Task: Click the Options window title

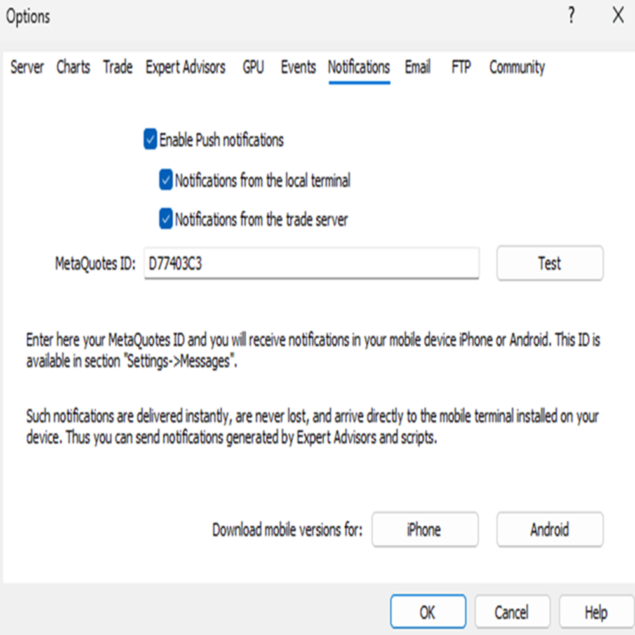Action: pyautogui.click(x=28, y=17)
